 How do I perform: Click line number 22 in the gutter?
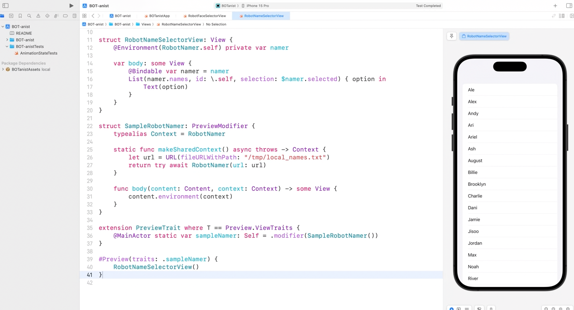click(x=89, y=126)
